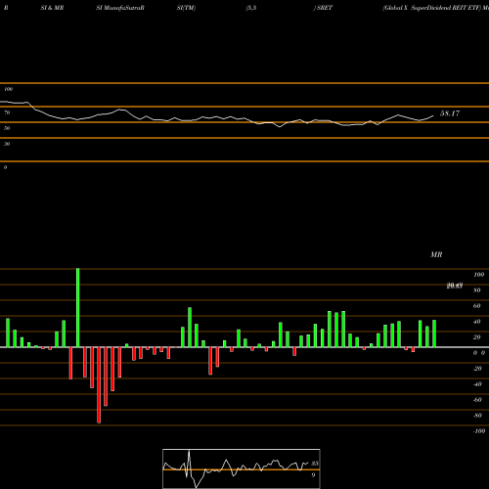Click the end point of the RSI line
The image size is (489, 489).
coord(433,115)
